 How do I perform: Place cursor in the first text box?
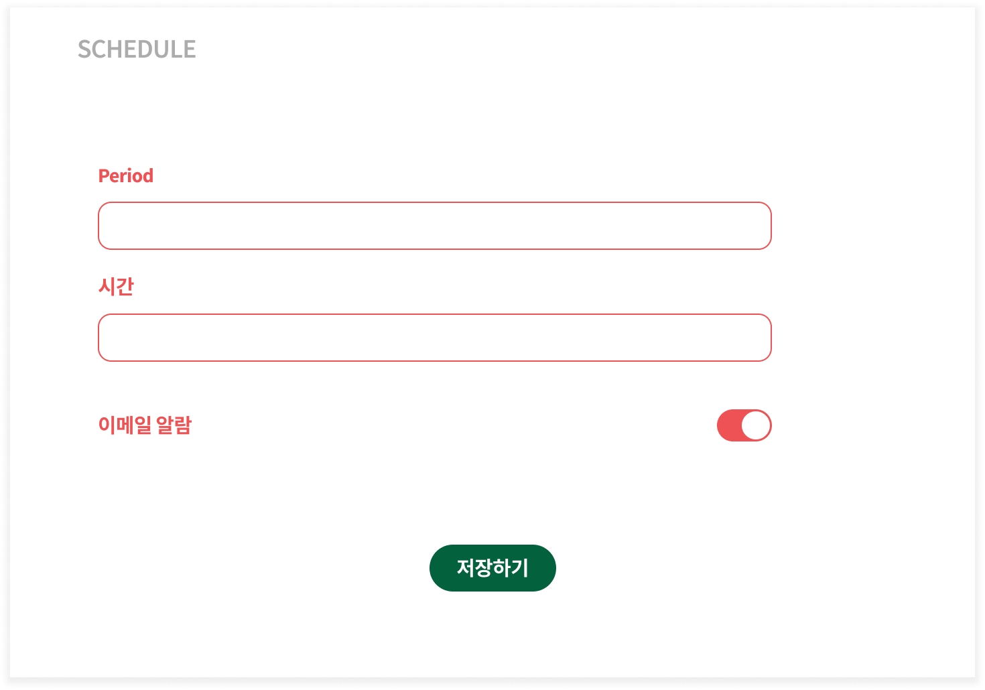(434, 226)
